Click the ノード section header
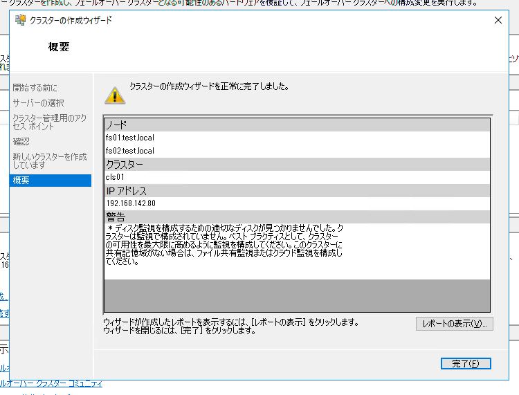The image size is (519, 395). tap(297, 125)
